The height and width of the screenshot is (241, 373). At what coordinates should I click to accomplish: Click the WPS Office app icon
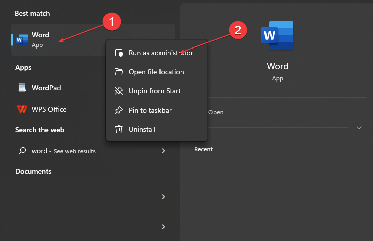pyautogui.click(x=22, y=109)
